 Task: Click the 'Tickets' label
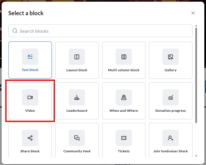(x=124, y=151)
